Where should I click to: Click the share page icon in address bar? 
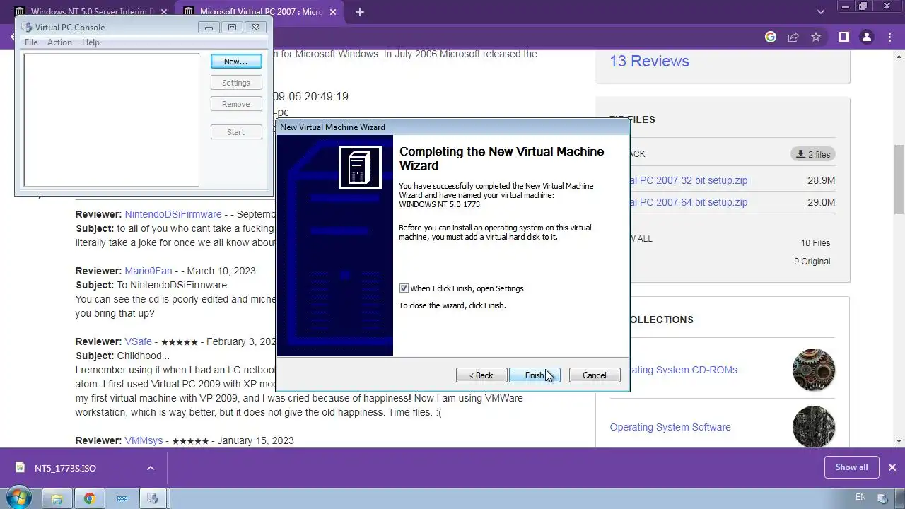793,37
